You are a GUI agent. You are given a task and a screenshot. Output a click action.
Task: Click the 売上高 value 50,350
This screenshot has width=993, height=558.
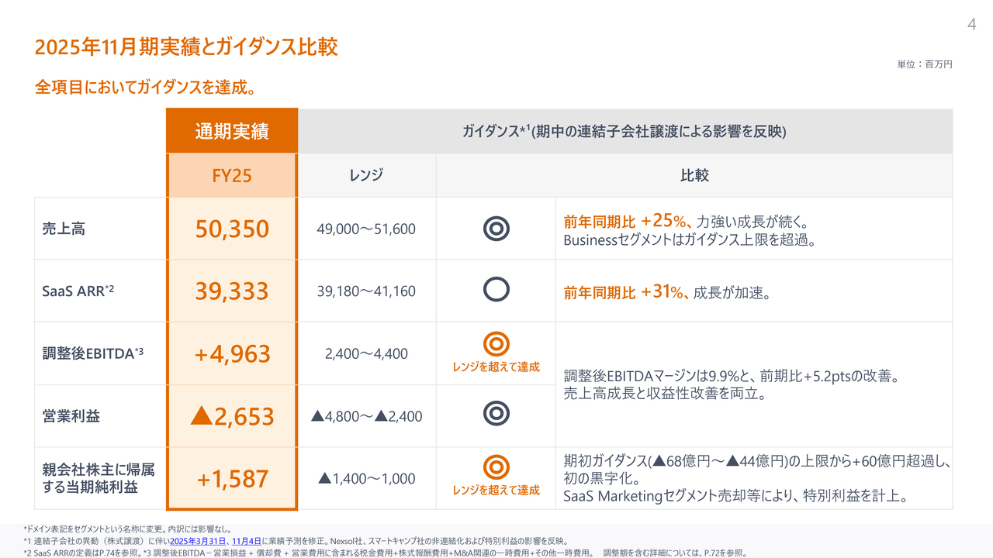pos(232,229)
